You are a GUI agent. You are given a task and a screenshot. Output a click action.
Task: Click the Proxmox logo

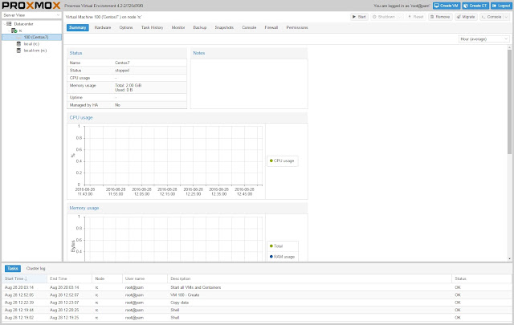click(x=31, y=6)
